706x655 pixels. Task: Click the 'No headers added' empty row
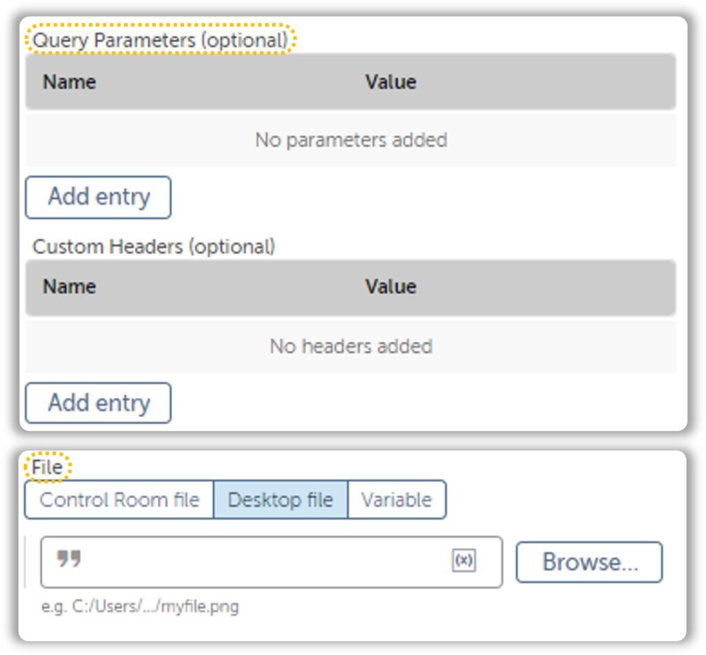(351, 347)
